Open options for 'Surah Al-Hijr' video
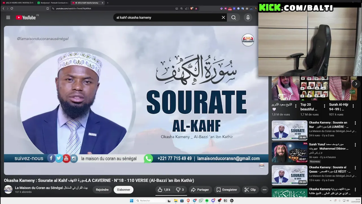The image size is (362, 204). click(353, 106)
